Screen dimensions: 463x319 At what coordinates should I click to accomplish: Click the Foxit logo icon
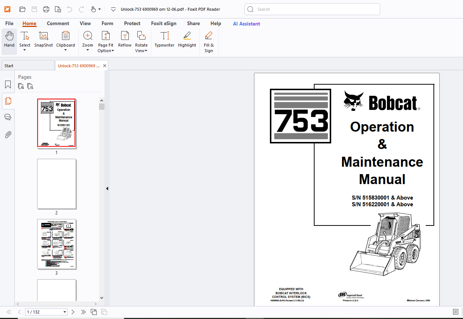click(7, 9)
